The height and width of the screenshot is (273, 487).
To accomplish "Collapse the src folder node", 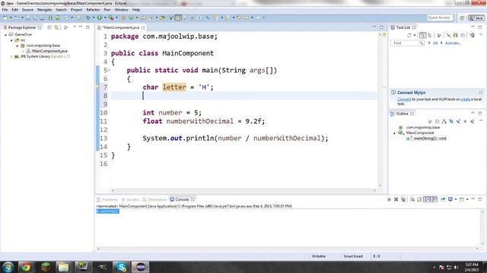I will tap(11, 40).
